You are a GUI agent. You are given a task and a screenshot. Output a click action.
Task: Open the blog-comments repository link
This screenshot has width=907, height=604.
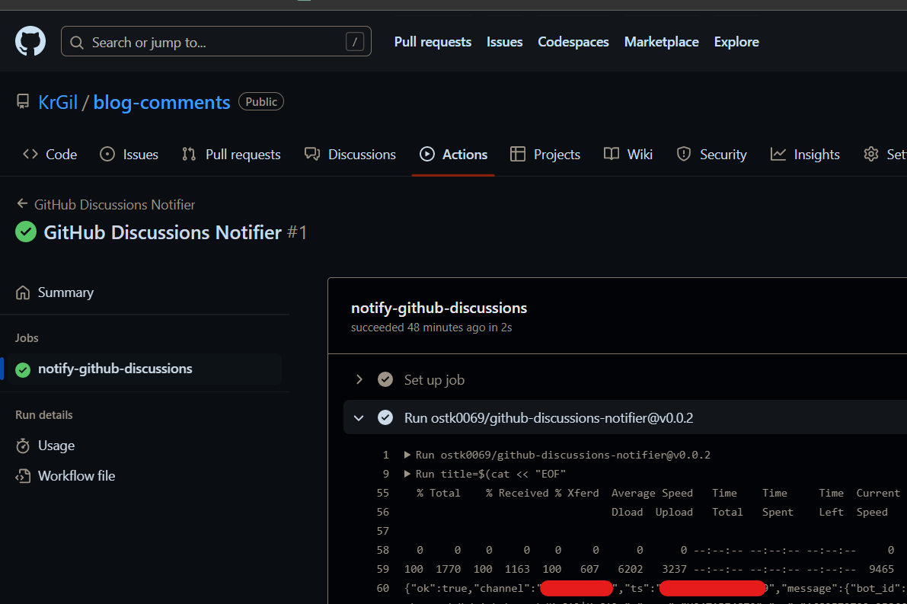(x=161, y=102)
